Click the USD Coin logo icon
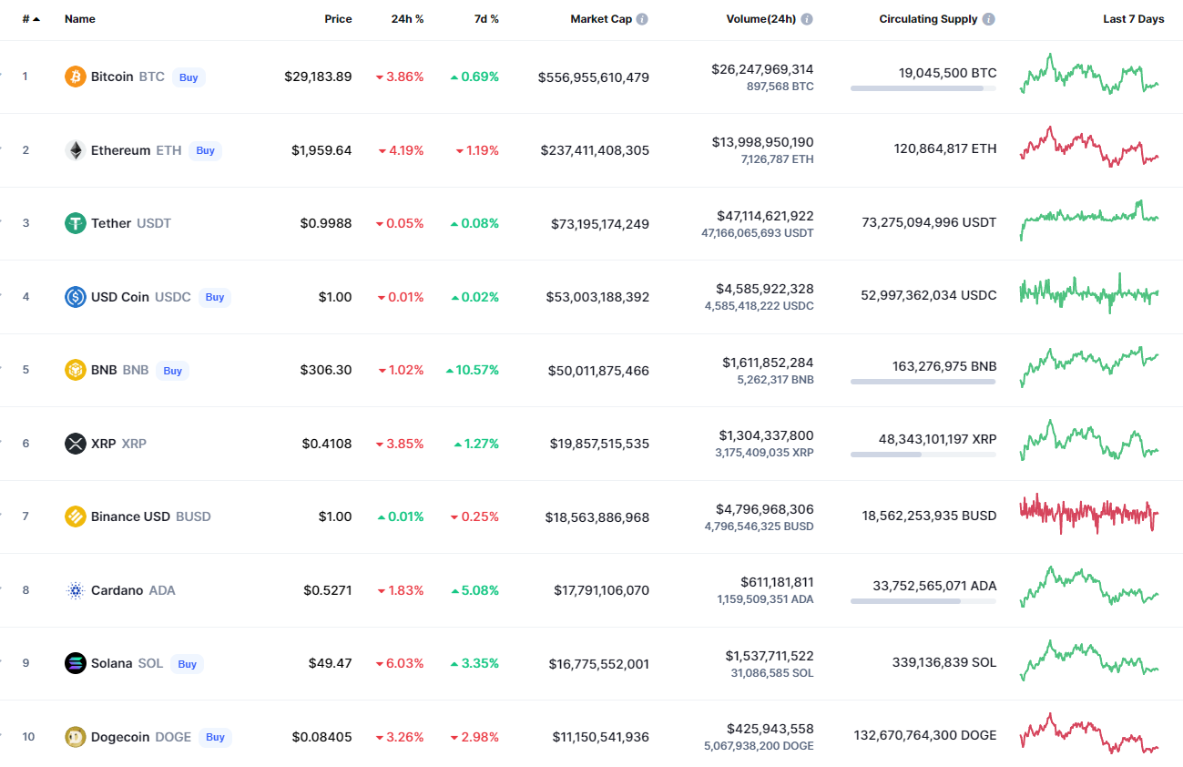1183x767 pixels. [76, 297]
